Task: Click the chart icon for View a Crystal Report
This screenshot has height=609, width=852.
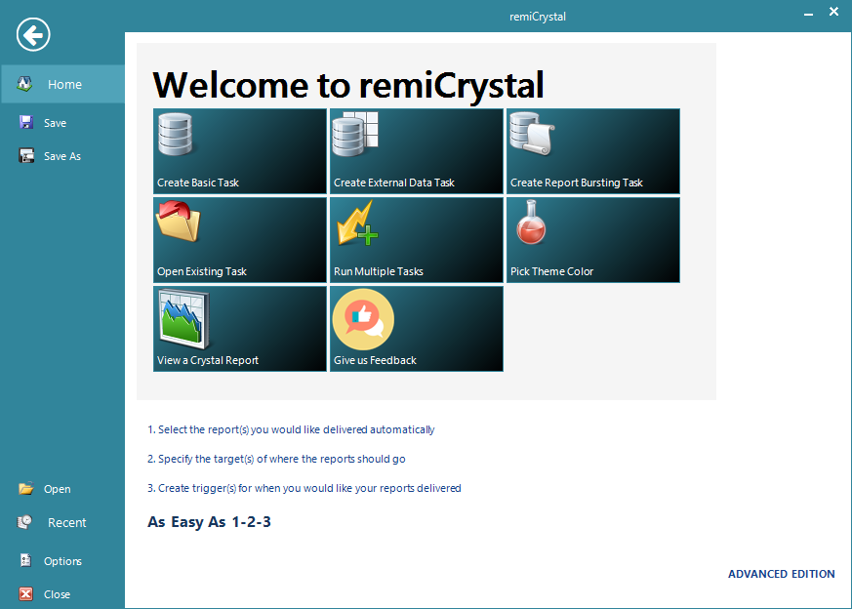Action: click(x=183, y=319)
